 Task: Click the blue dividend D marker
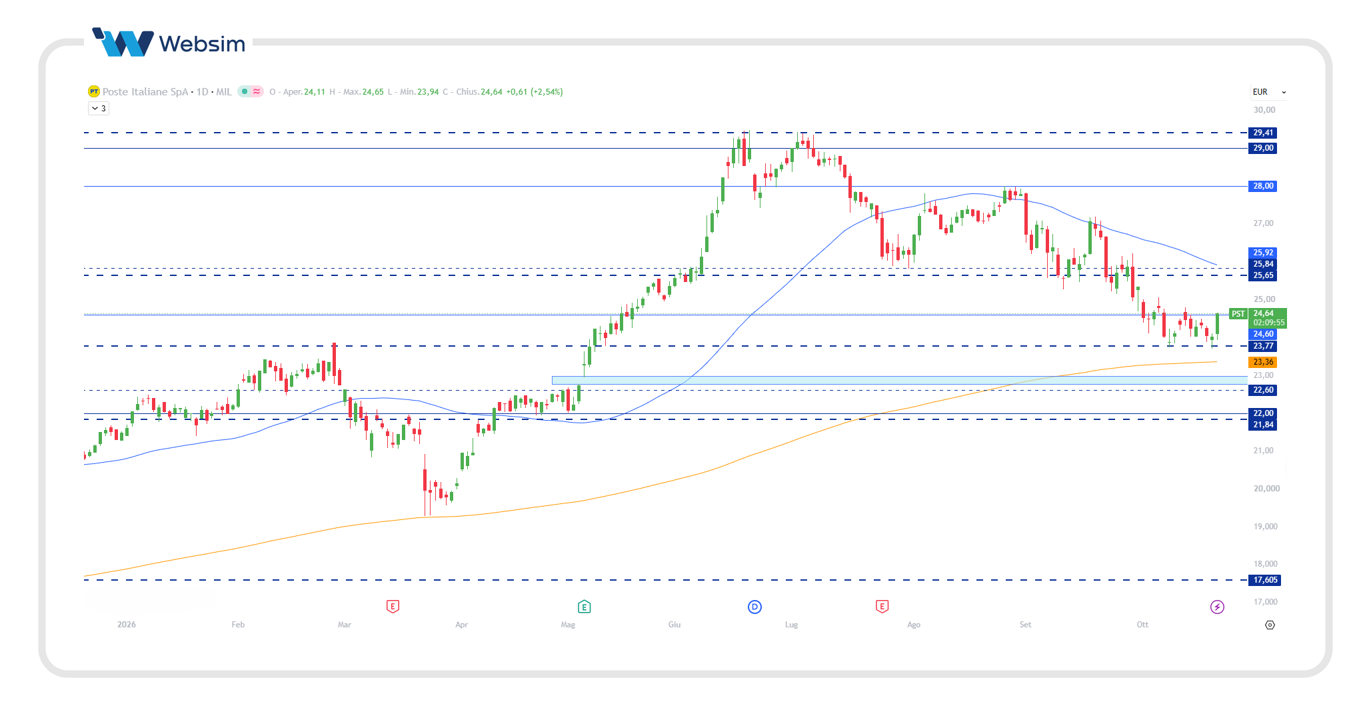754,607
